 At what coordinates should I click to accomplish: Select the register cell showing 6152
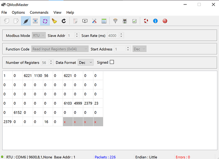[18, 113]
